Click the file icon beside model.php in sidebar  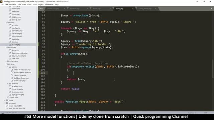coord(10,45)
